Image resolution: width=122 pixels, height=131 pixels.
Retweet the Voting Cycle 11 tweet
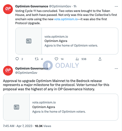37,59
